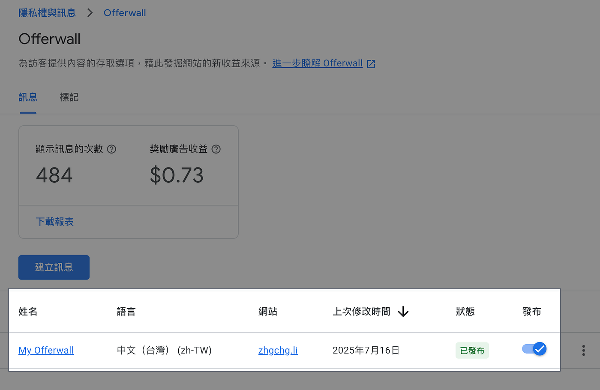The image size is (600, 390).
Task: Toggle the 發布 switch for My Offerwall
Action: pos(534,349)
